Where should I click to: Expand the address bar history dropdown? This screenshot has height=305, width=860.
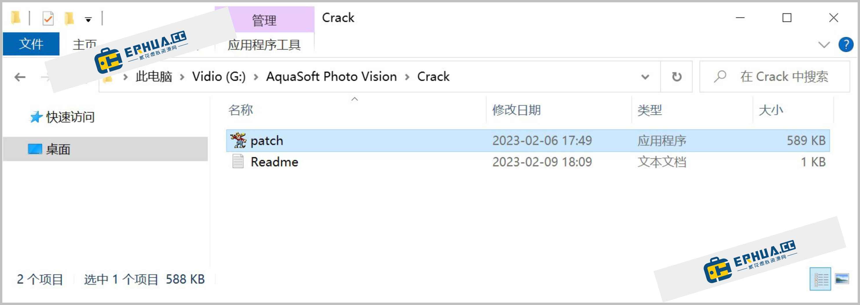click(x=645, y=77)
